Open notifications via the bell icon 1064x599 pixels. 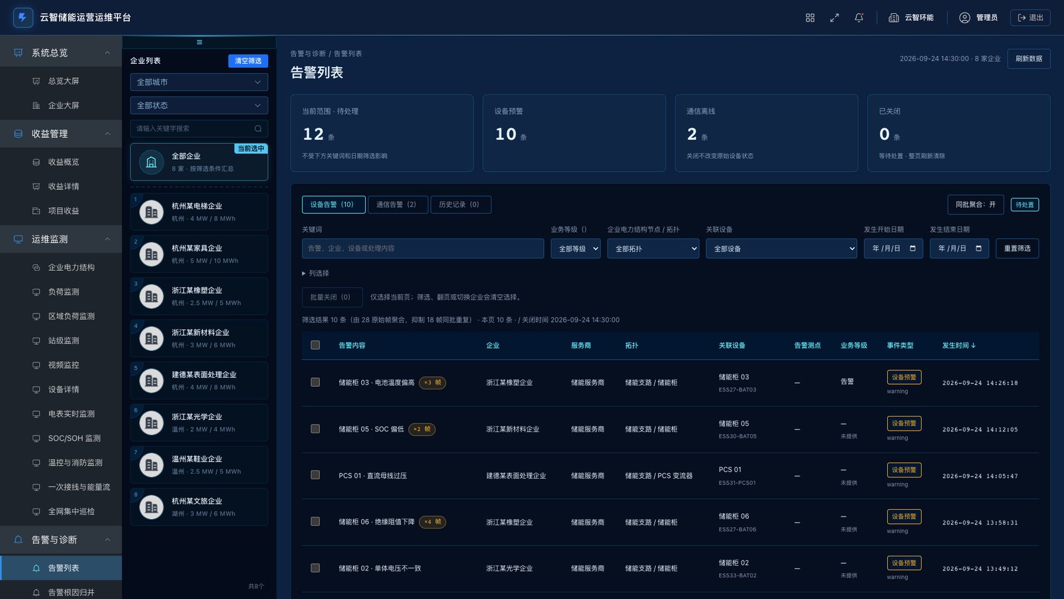(859, 18)
